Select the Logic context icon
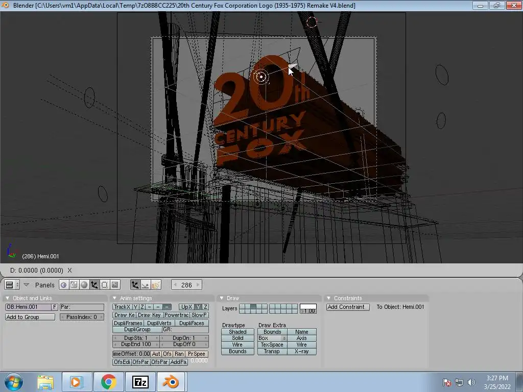The image size is (523, 392). click(x=63, y=285)
